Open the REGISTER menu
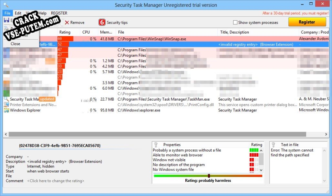 coord(59,13)
